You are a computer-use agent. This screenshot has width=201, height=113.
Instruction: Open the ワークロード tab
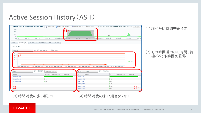click(x=33, y=43)
